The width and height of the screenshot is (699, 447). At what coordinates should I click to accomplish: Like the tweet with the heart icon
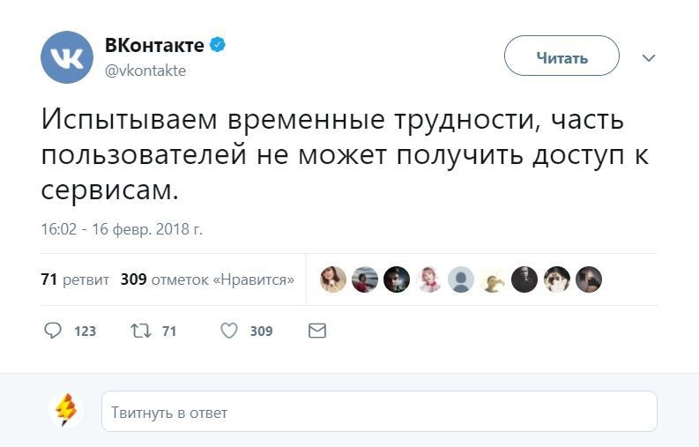pyautogui.click(x=229, y=331)
